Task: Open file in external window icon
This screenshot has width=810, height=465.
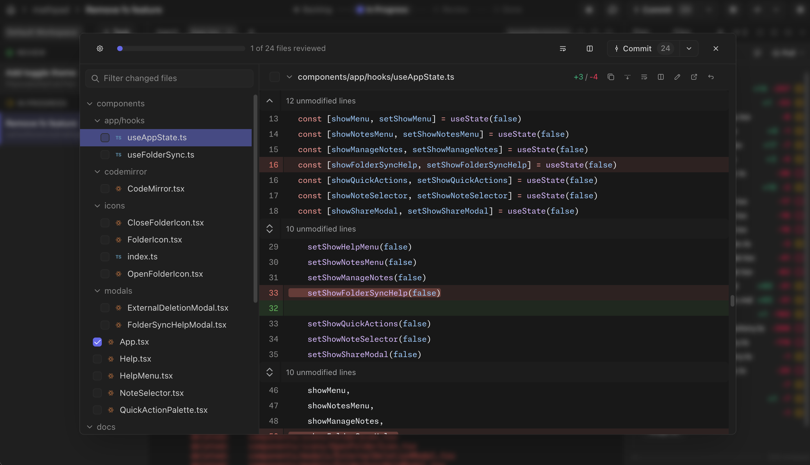Action: tap(694, 77)
